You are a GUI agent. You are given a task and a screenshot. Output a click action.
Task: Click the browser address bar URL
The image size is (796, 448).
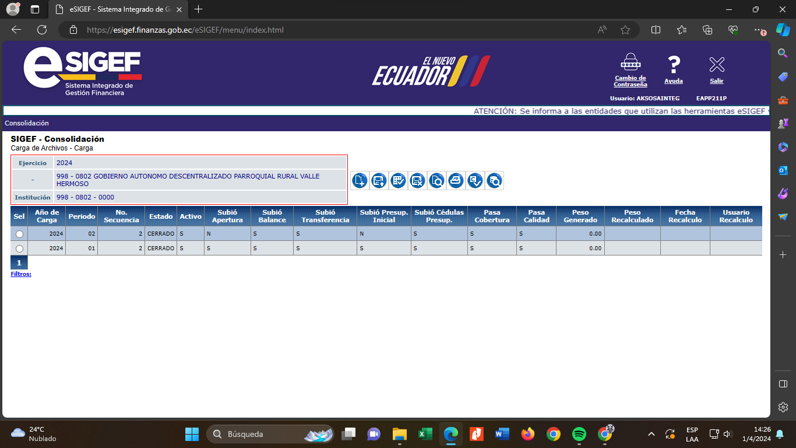(x=185, y=30)
